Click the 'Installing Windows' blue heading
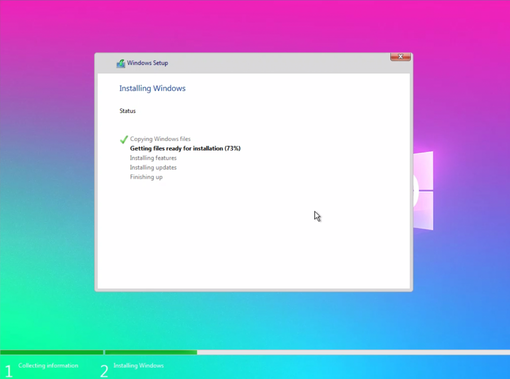 click(x=152, y=88)
